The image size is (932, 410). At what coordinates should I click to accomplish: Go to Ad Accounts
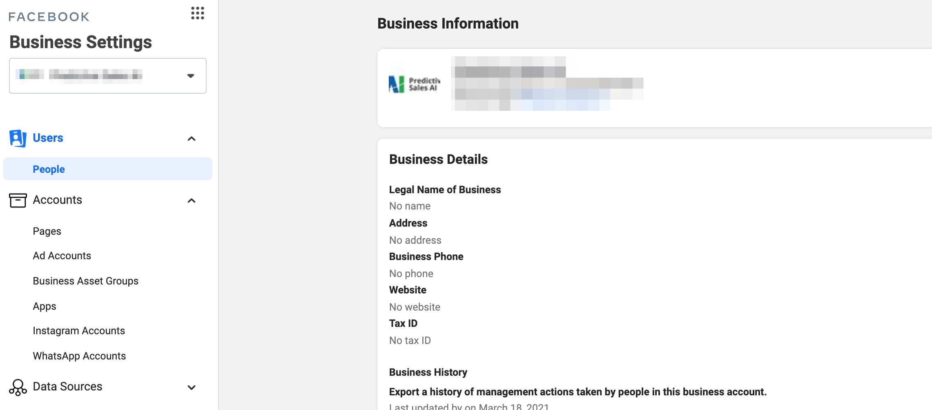tap(62, 256)
